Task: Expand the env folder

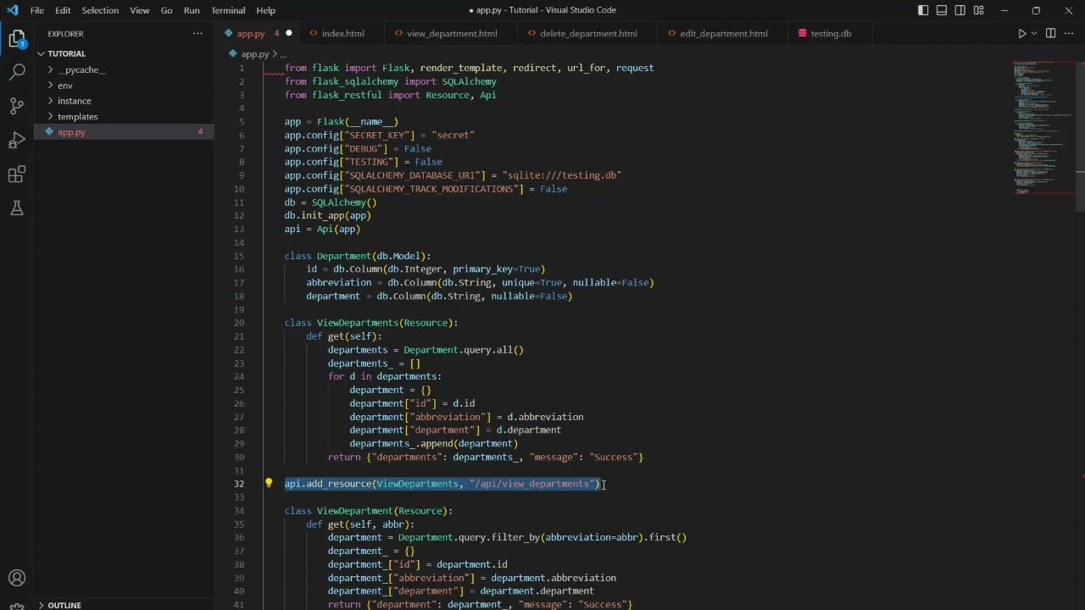Action: click(124, 86)
